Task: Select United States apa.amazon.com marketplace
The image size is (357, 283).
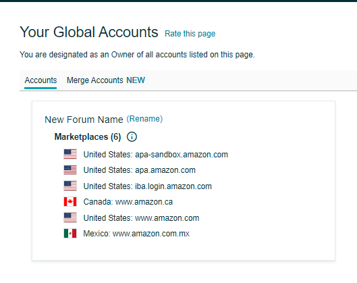Action: coord(139,170)
